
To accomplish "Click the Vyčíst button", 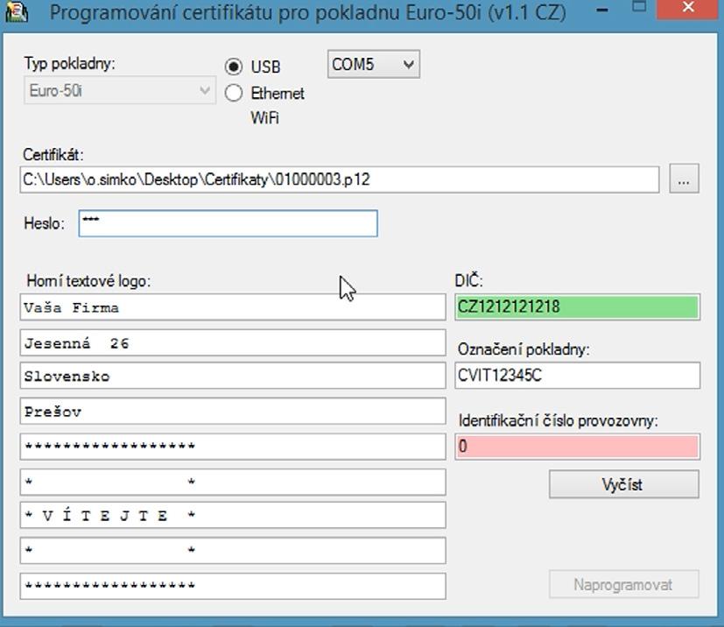I will point(624,484).
